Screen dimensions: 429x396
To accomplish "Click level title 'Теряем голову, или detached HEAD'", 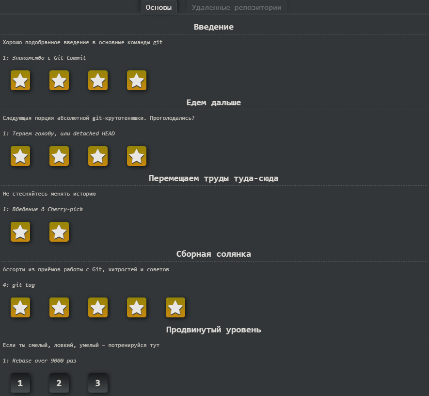I will pos(64,133).
